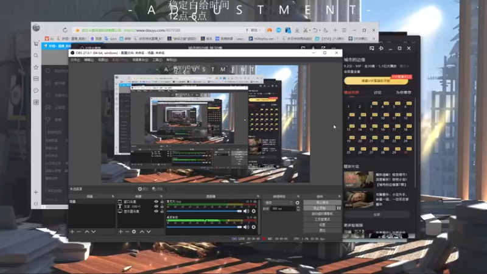Click the Exit button in OBS controls
This screenshot has height=274, width=487.
coord(322,230)
